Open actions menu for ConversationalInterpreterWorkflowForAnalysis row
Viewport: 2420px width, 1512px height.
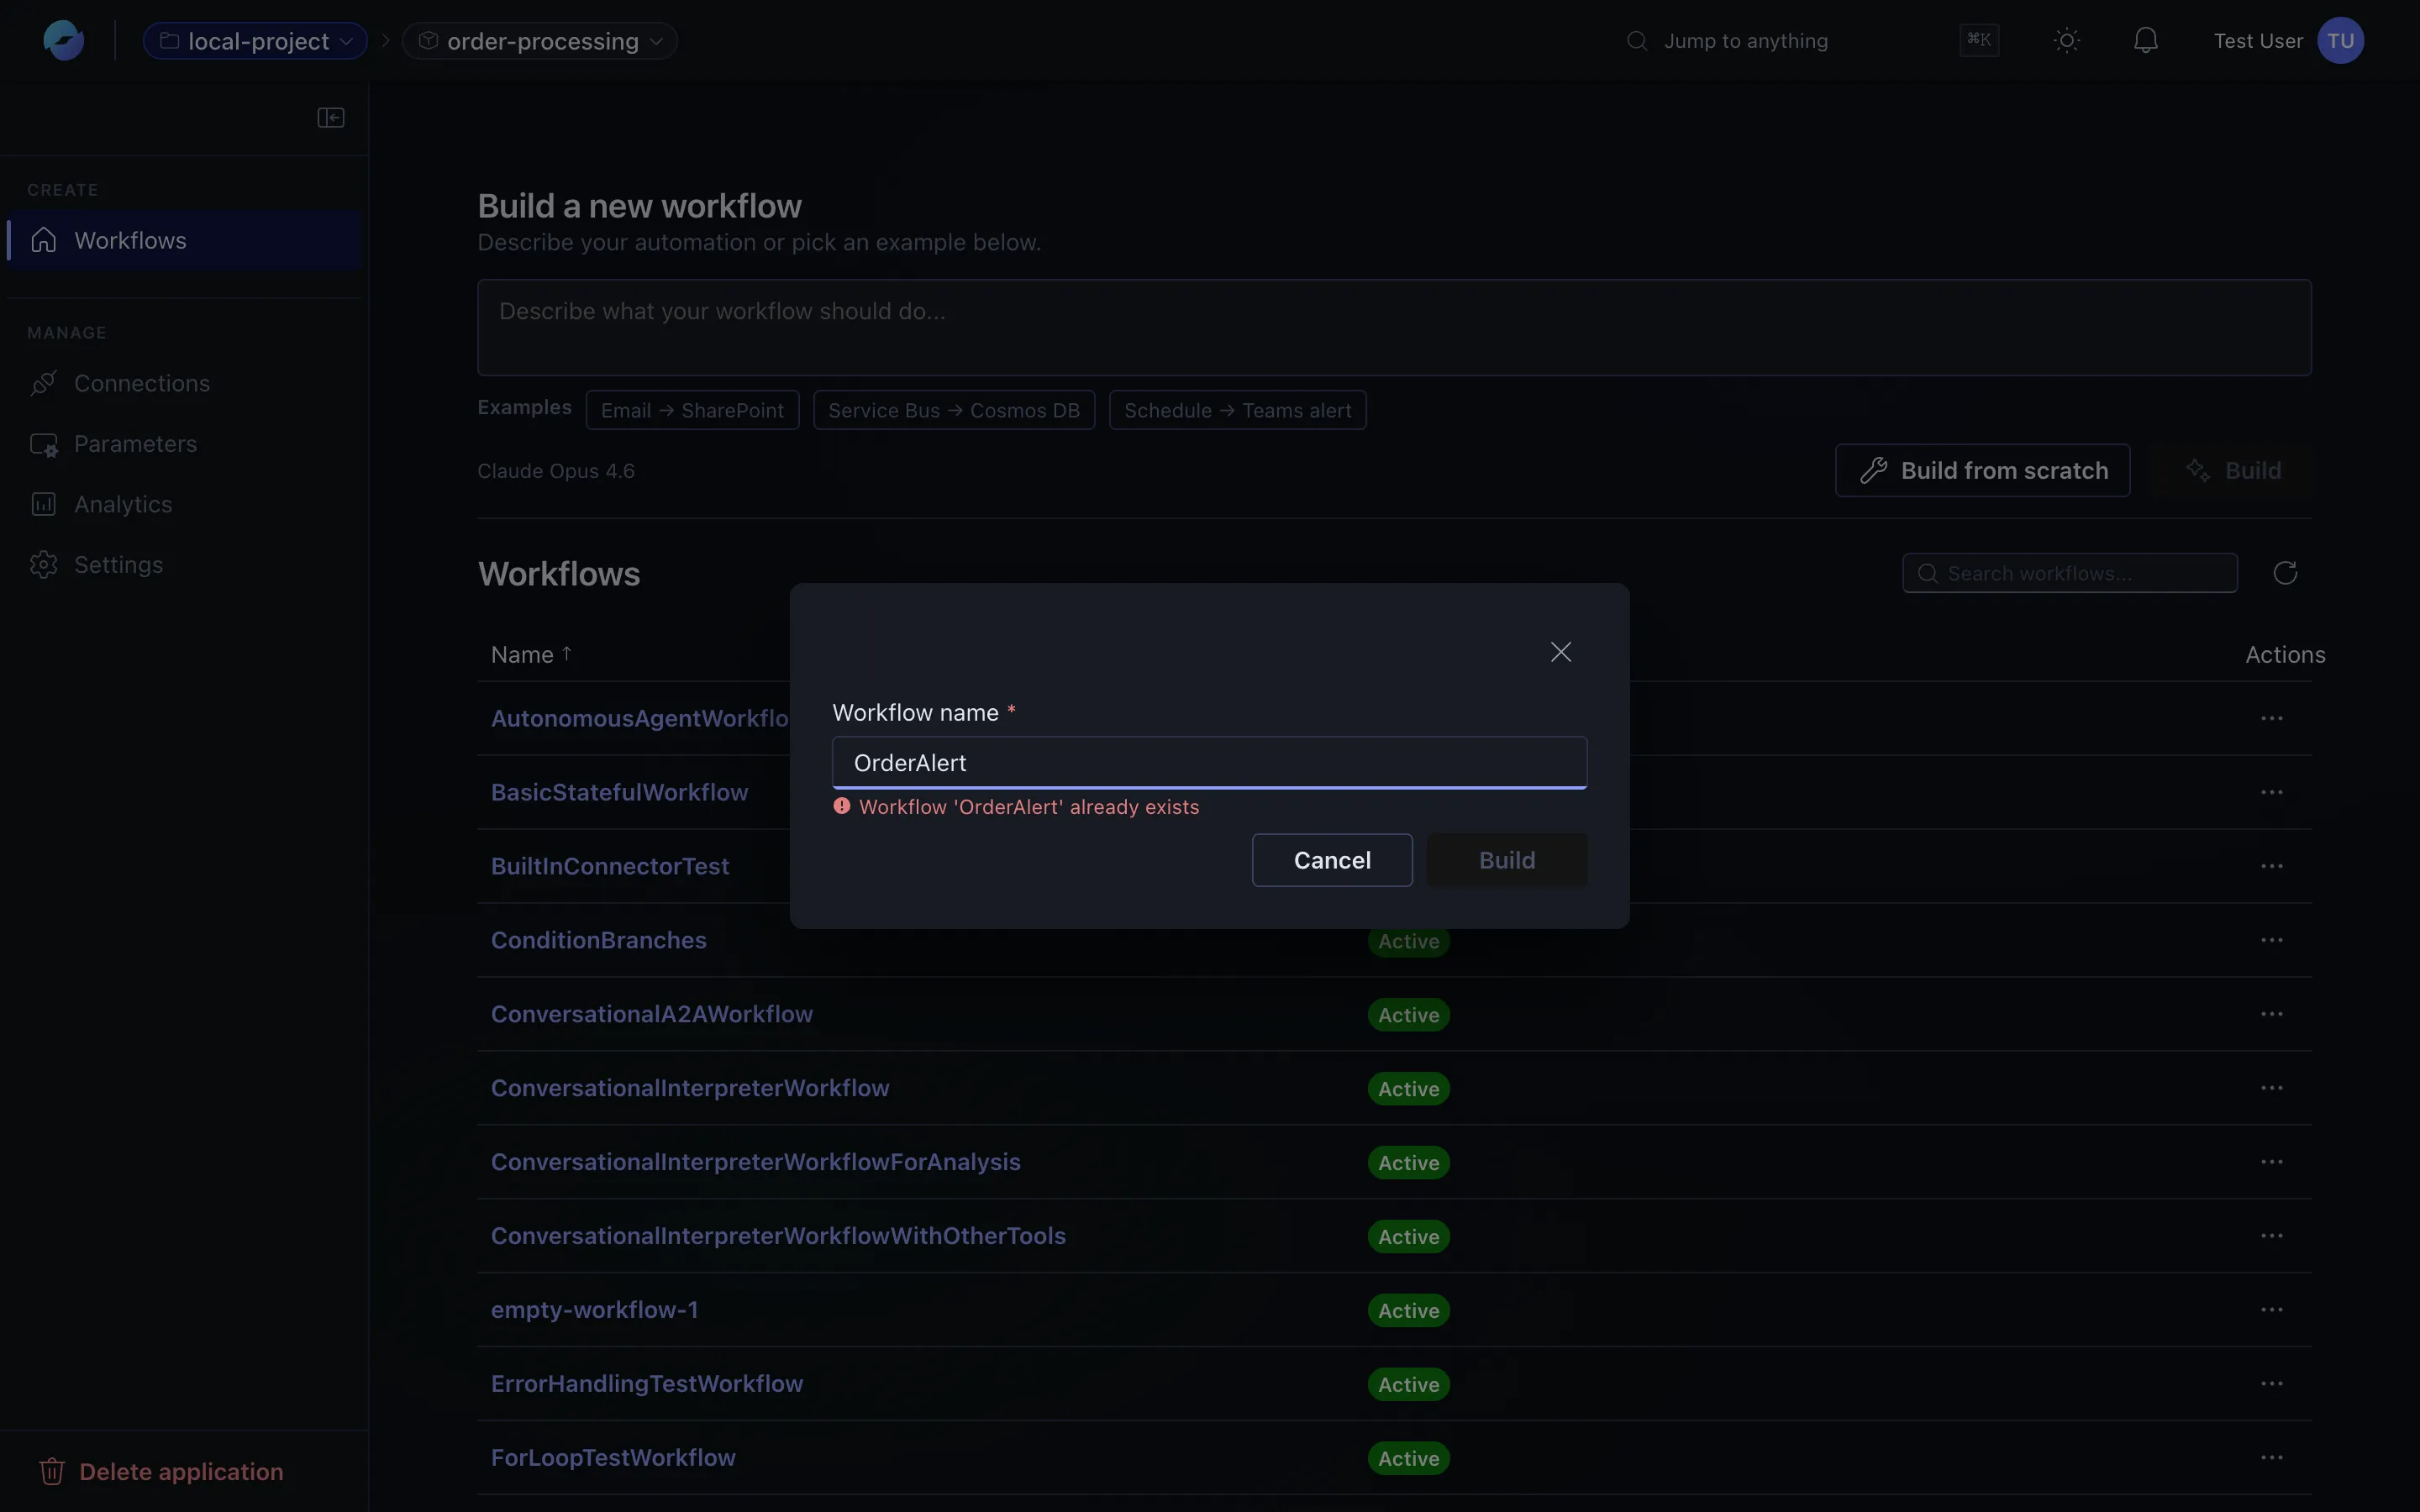2272,1162
